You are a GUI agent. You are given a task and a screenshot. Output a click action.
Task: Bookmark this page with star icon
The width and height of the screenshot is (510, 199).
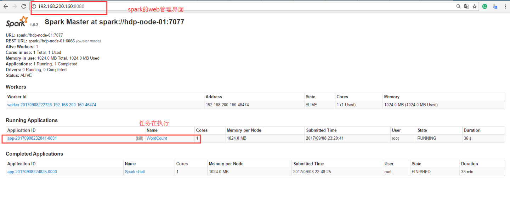pos(475,6)
